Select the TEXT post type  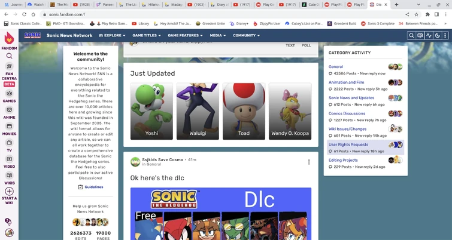coord(290,45)
